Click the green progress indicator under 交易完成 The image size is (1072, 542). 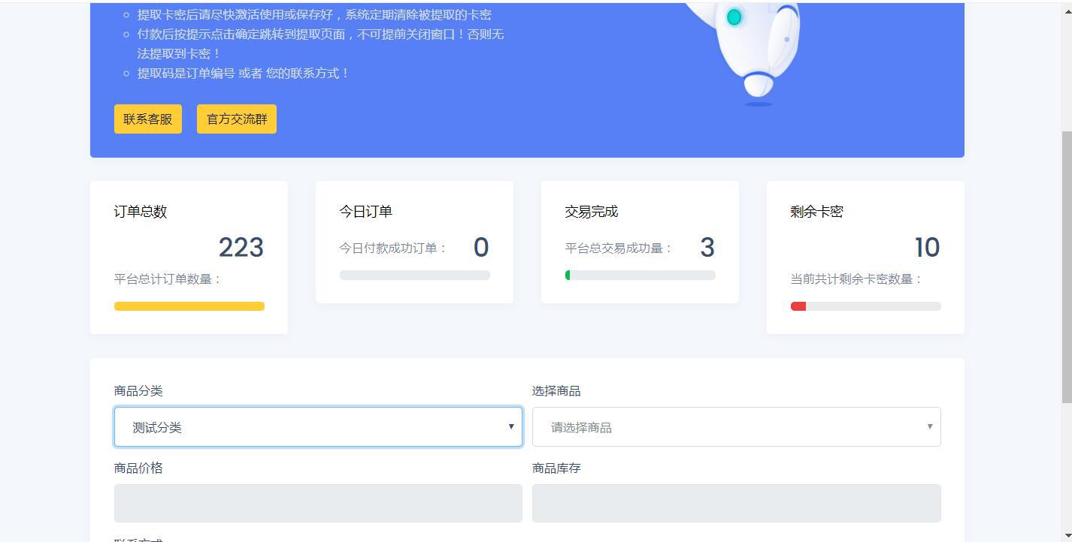pyautogui.click(x=568, y=275)
